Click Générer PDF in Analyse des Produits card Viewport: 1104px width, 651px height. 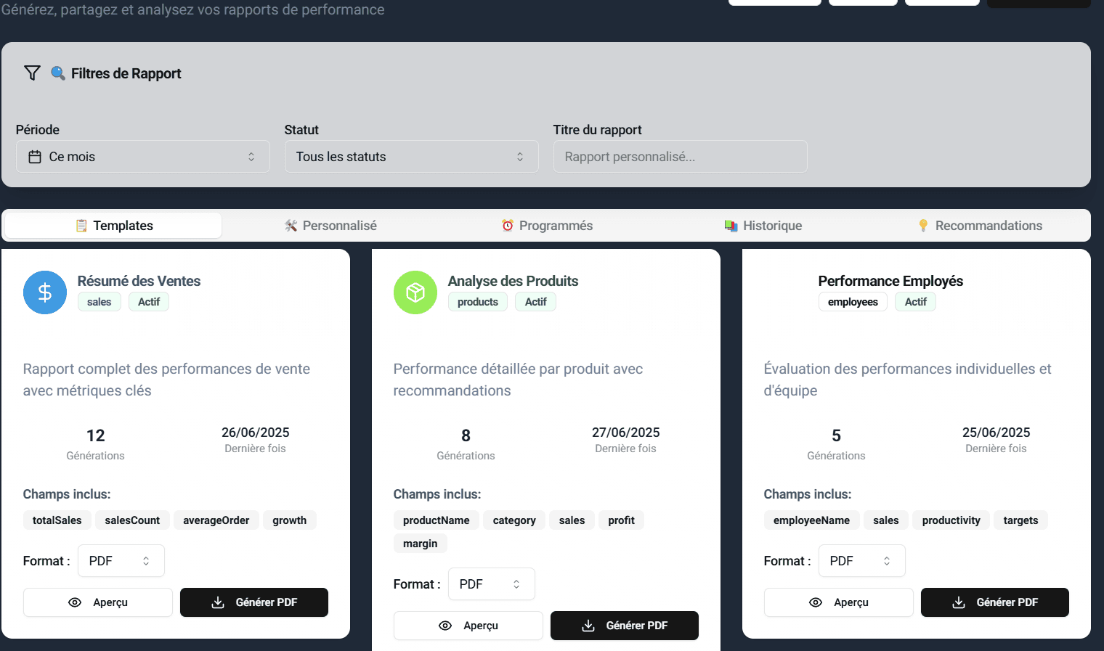coord(625,626)
